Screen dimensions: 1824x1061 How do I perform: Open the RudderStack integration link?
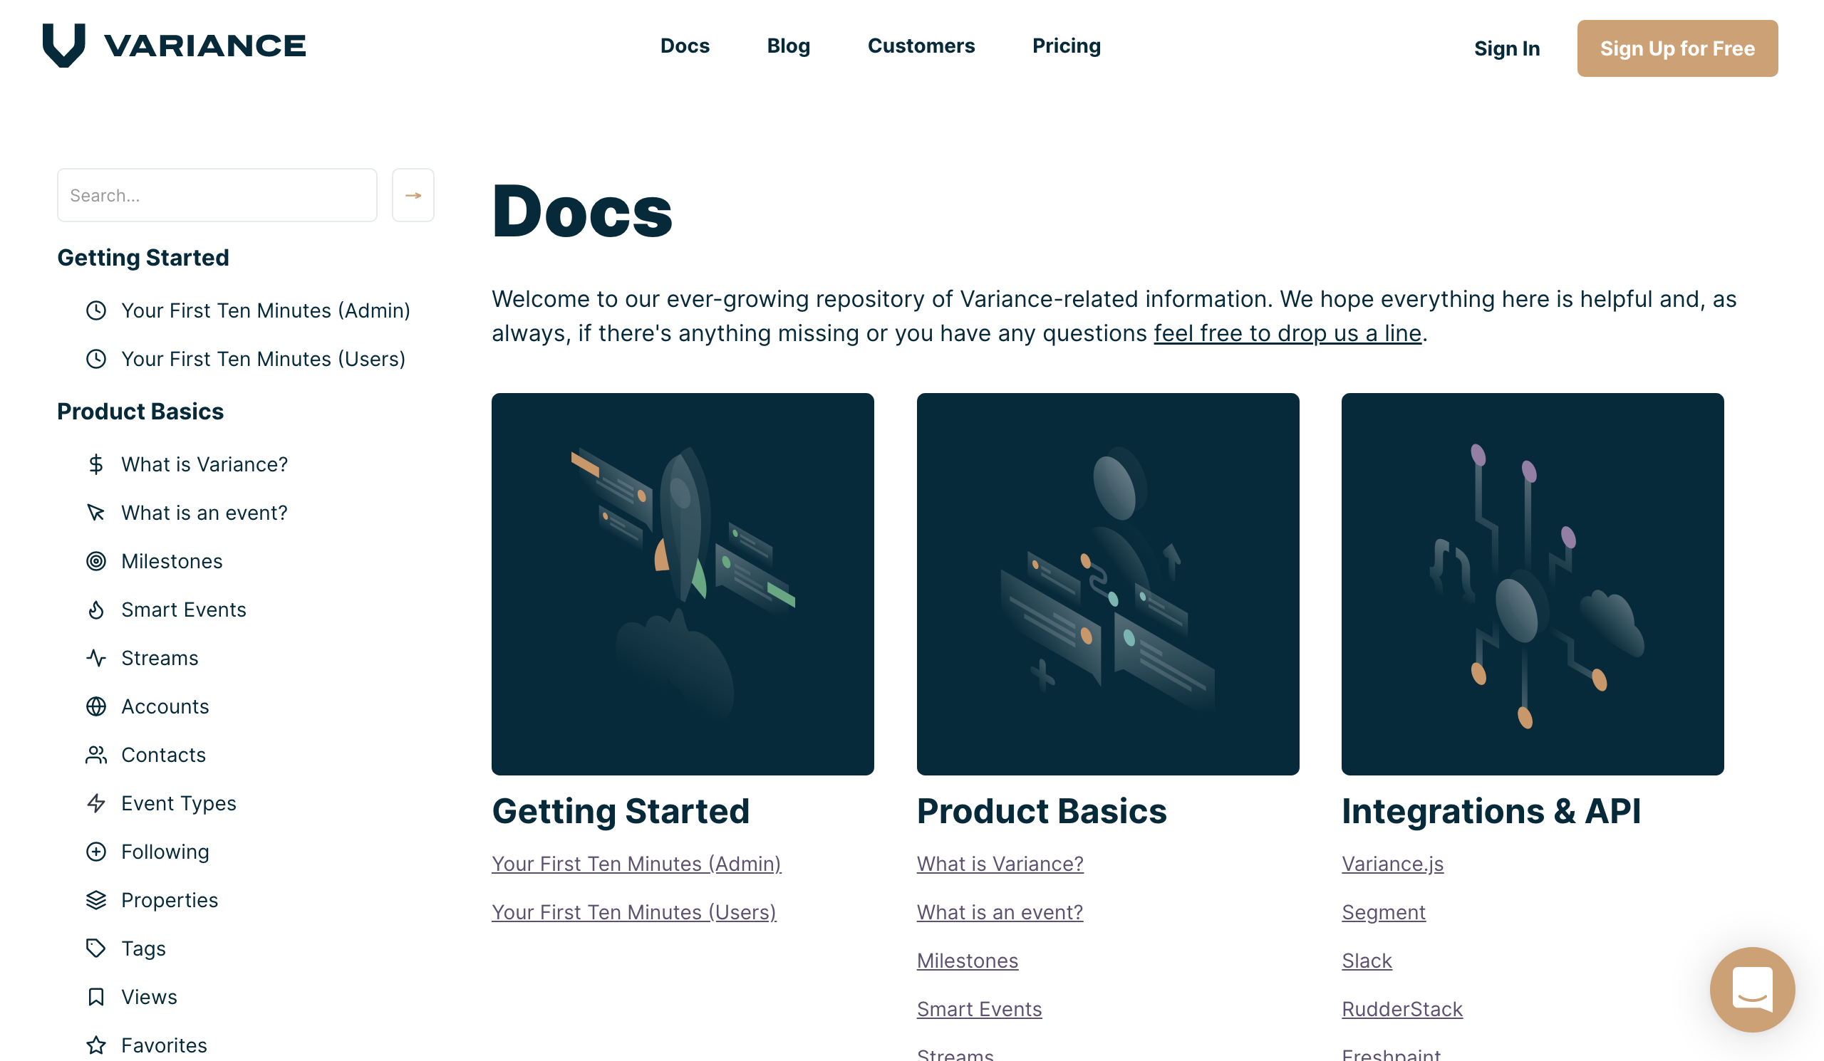[x=1403, y=1009]
